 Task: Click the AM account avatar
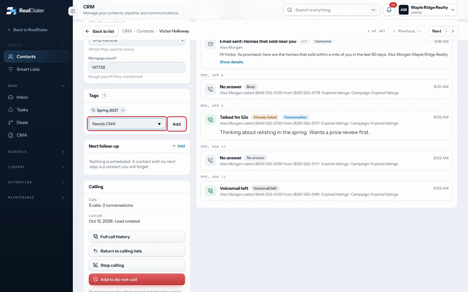point(404,10)
